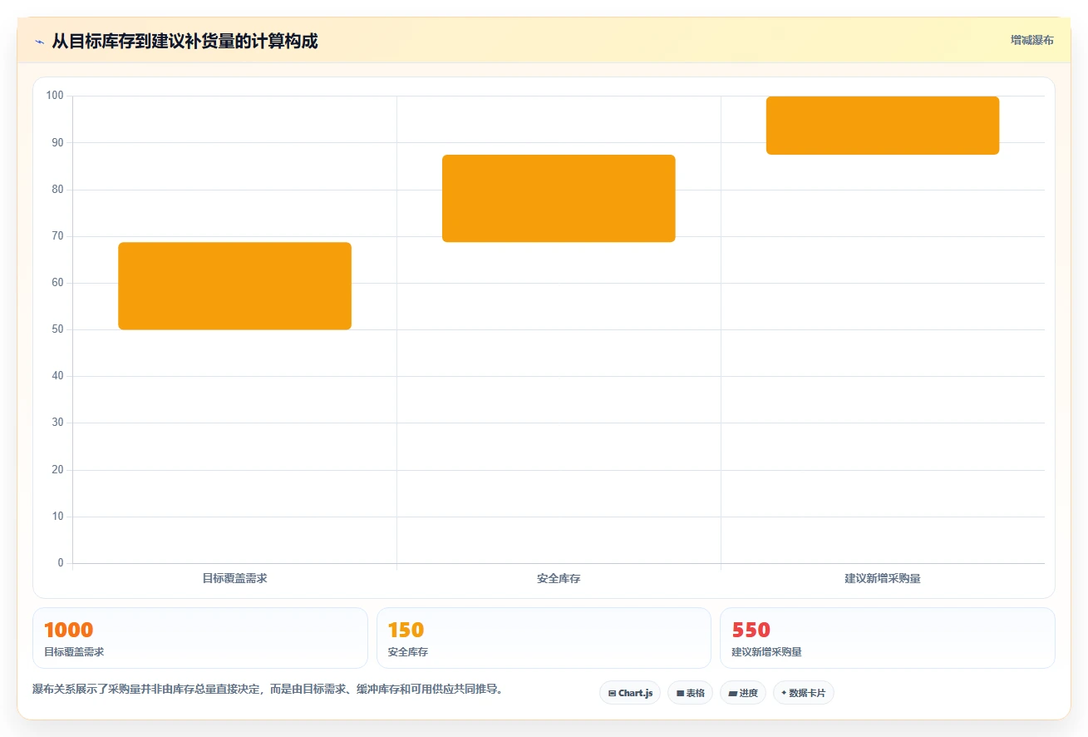Click the y-axis value 100
This screenshot has height=737, width=1088.
tap(55, 96)
